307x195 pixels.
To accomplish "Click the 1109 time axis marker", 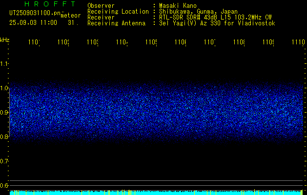I will (x=268, y=42).
